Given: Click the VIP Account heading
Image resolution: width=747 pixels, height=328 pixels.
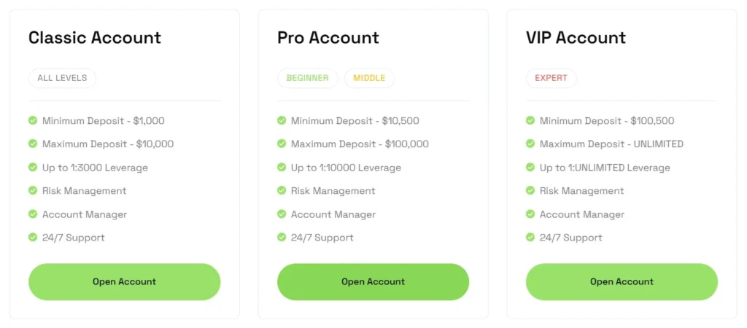Looking at the screenshot, I should point(576,38).
